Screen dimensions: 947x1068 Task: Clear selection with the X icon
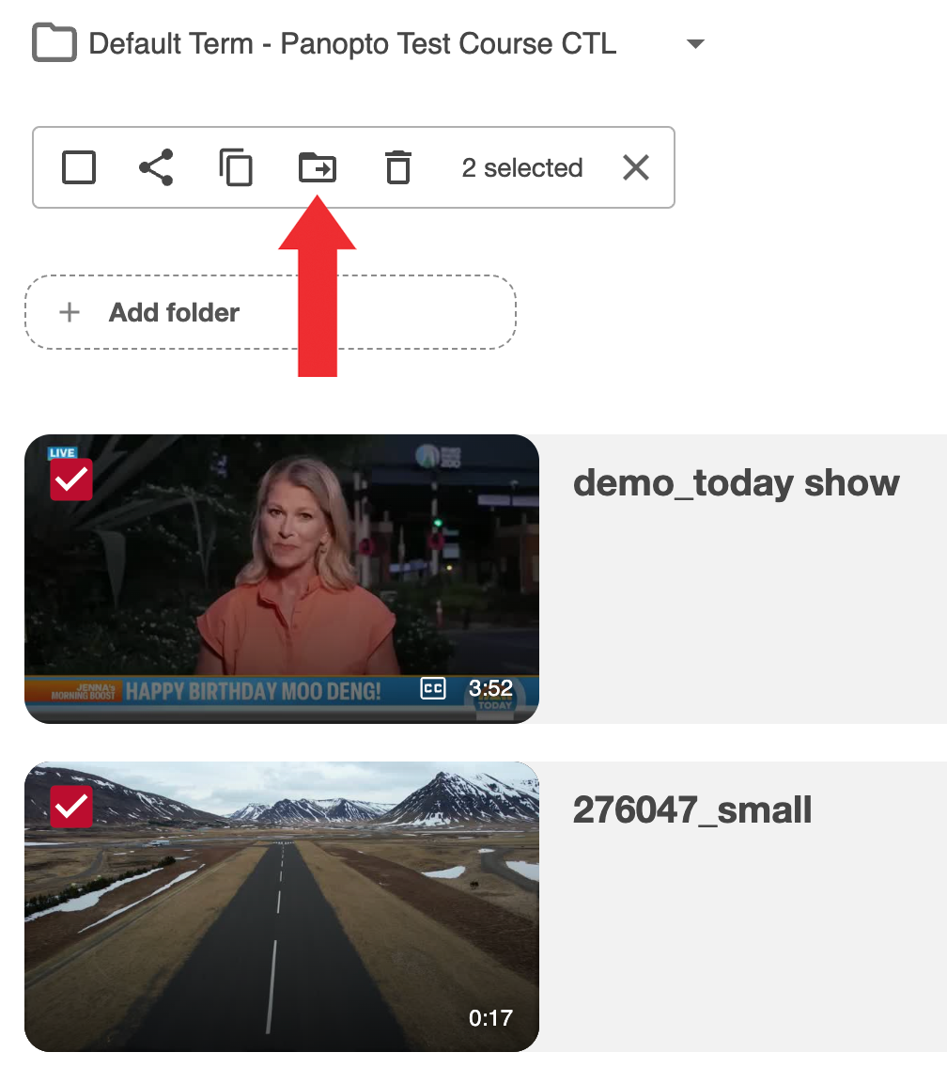636,167
